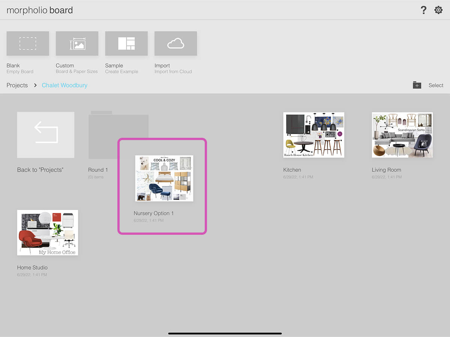Click the new folder icon
450x337 pixels.
417,85
